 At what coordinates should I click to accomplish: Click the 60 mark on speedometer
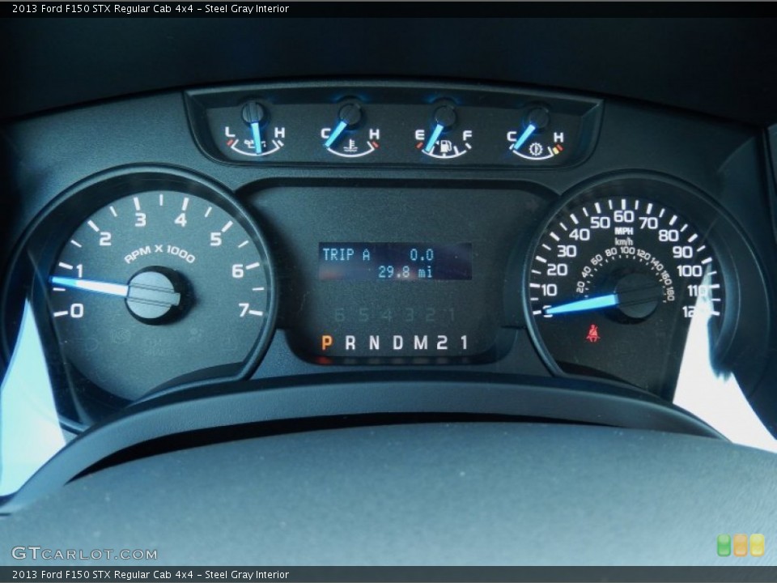pyautogui.click(x=623, y=217)
